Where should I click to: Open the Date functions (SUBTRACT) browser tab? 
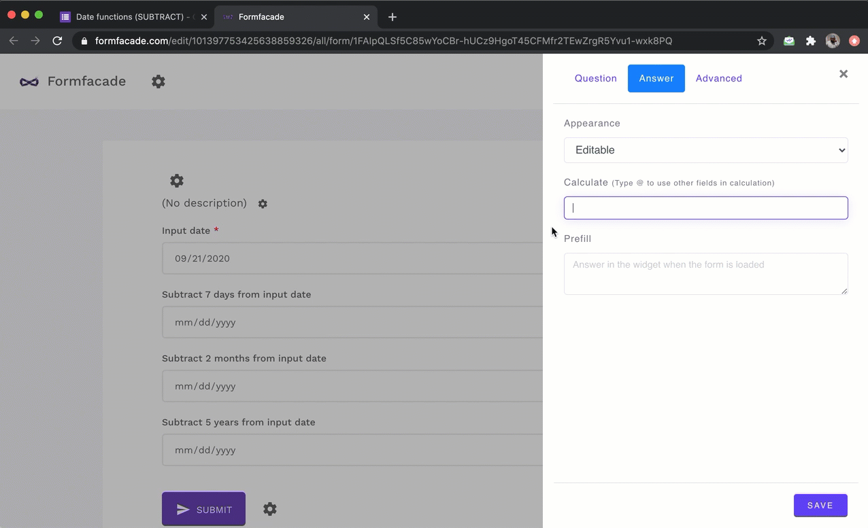tap(132, 16)
